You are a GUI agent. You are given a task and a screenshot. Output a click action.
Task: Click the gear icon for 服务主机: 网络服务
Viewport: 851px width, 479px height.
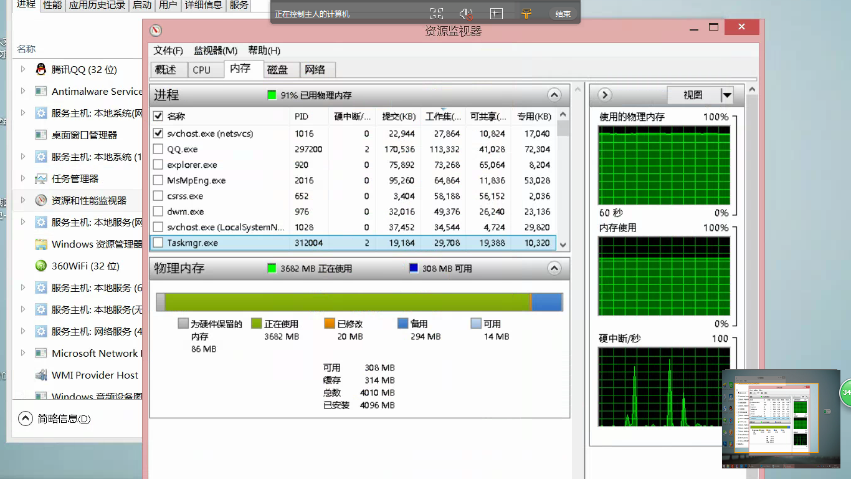coord(41,331)
